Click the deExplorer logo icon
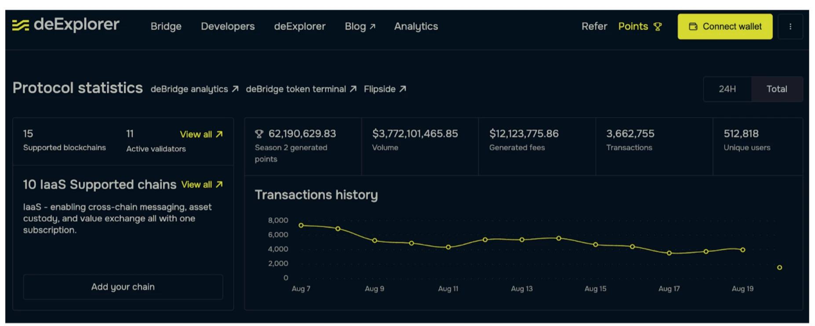The image size is (815, 326). (20, 25)
